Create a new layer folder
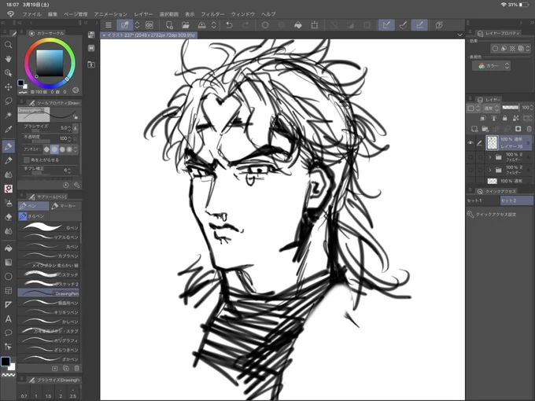Viewport: 535px width, 401px height. tap(485, 129)
